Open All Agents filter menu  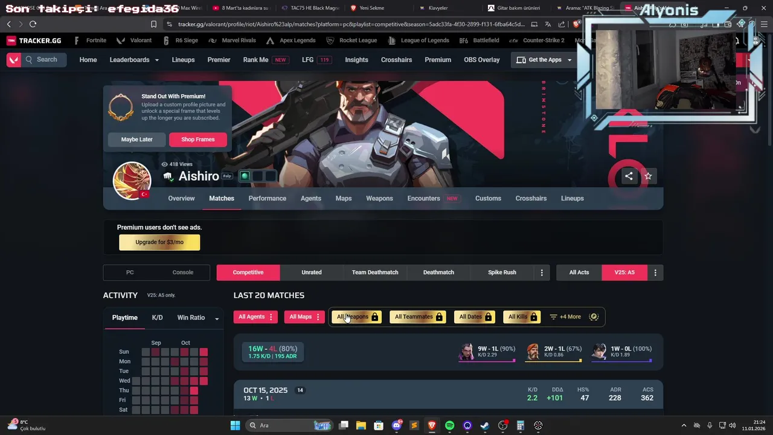tap(255, 317)
